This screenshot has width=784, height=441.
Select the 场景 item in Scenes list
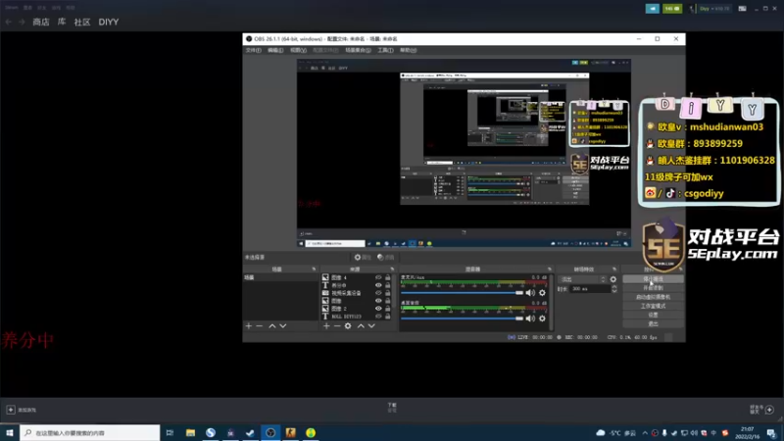click(280, 277)
